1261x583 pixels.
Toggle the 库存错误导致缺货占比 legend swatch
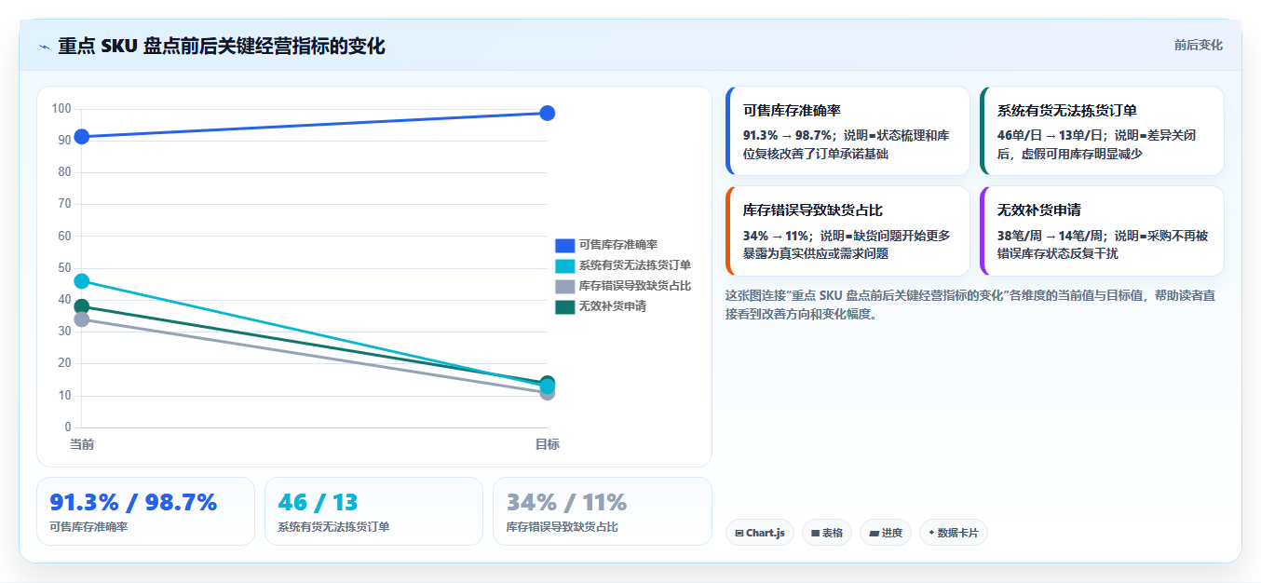click(564, 286)
